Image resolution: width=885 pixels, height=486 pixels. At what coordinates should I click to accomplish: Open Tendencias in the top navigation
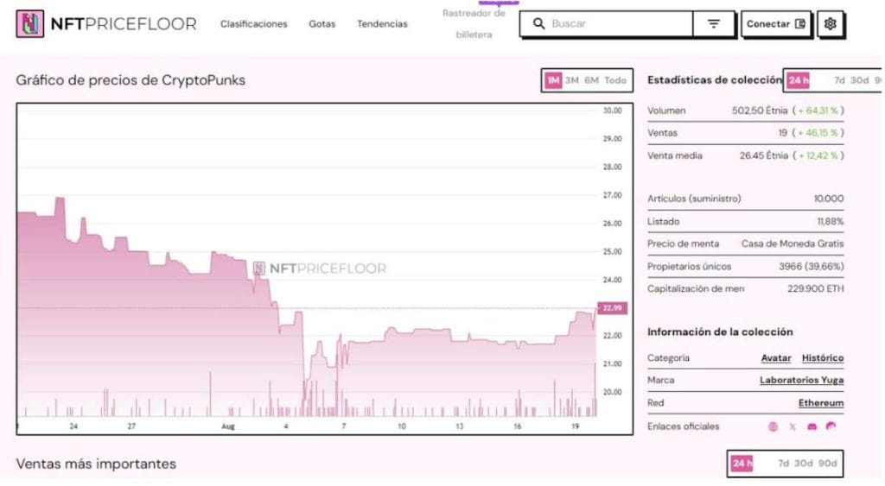coord(382,23)
